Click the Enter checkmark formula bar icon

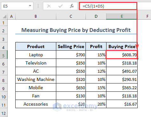pyautogui.click(x=60, y=6)
